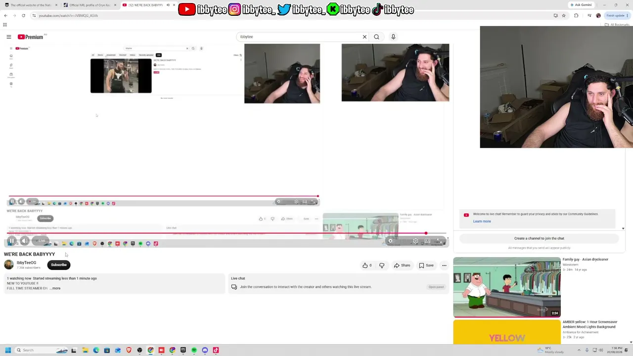
Task: Open Spotify from the taskbar
Action: (x=194, y=350)
